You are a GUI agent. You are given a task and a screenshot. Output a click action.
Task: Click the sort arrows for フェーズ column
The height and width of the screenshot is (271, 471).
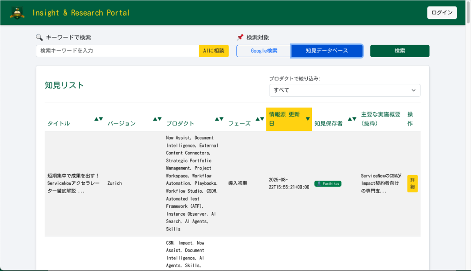click(x=259, y=119)
